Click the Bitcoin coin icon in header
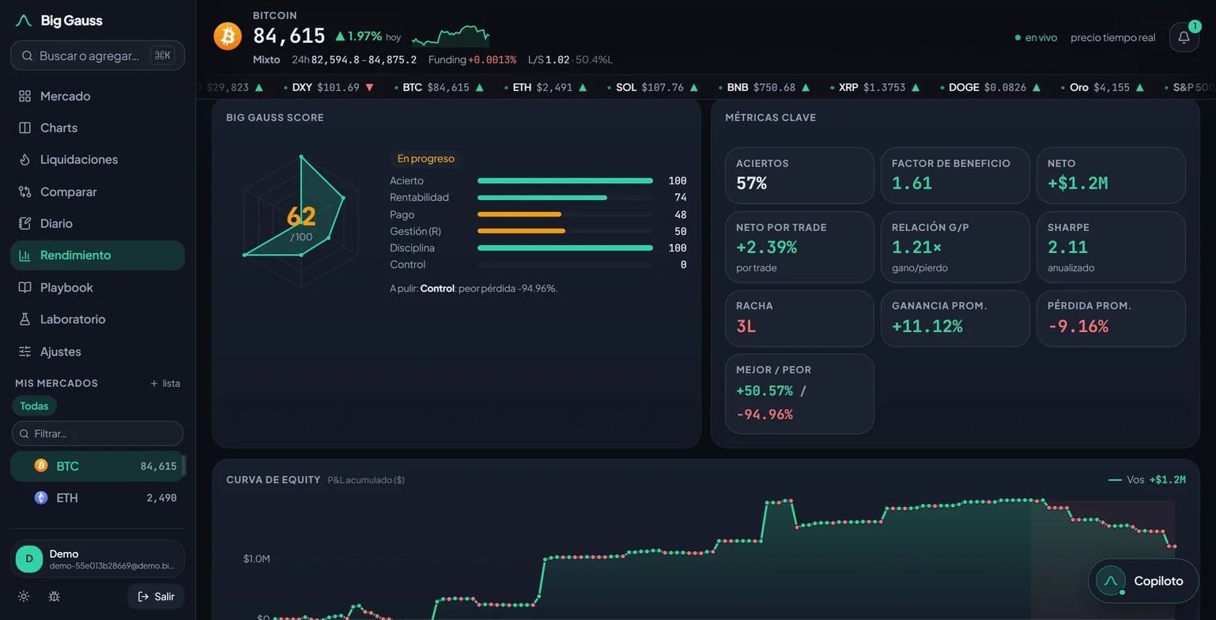The height and width of the screenshot is (620, 1216). pyautogui.click(x=228, y=36)
